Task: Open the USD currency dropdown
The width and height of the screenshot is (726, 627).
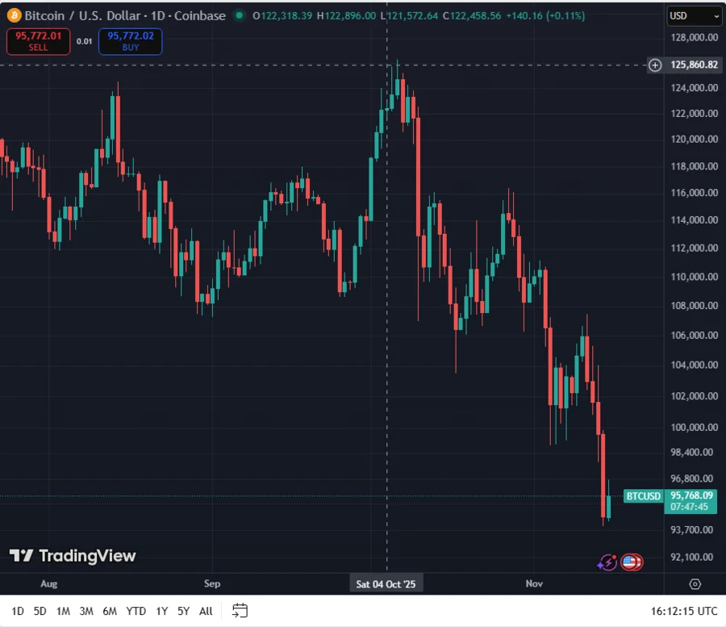Action: pos(695,15)
